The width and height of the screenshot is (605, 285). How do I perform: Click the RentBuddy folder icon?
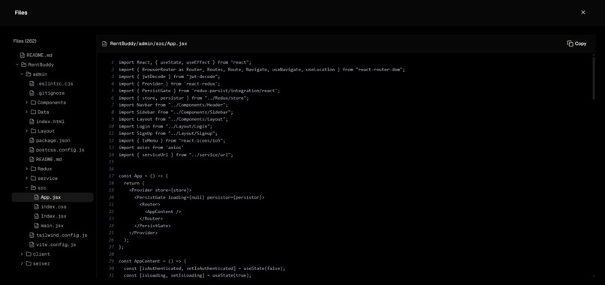coord(23,64)
